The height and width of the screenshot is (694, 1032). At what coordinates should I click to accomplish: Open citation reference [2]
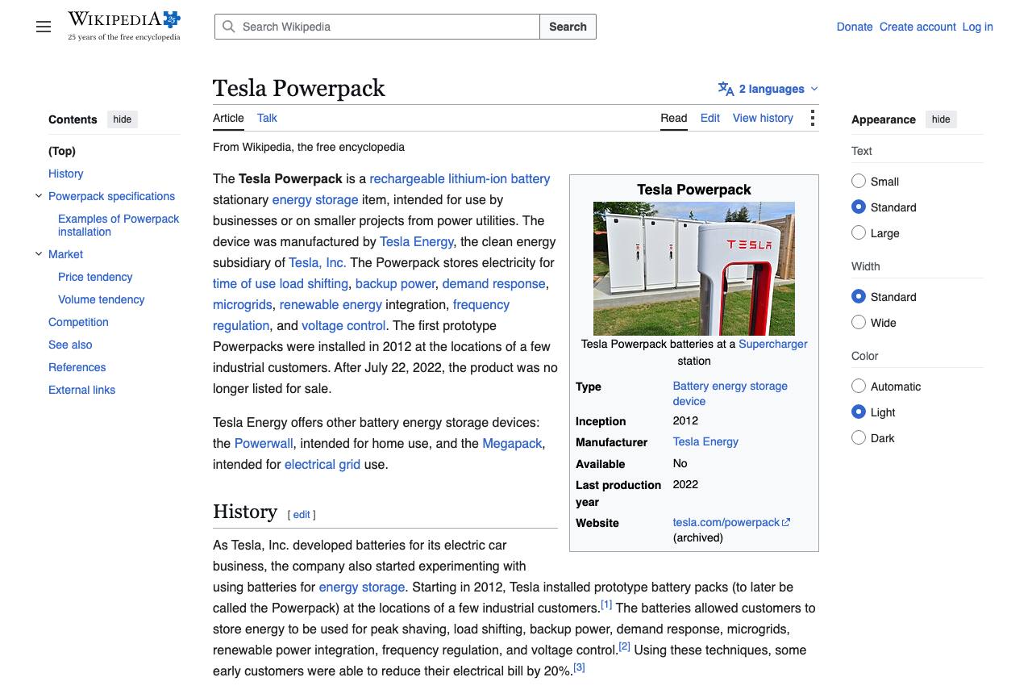click(x=624, y=646)
